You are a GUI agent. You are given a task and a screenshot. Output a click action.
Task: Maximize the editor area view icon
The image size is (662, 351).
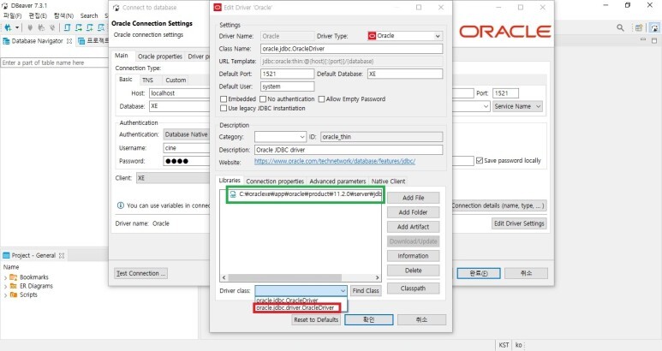tap(654, 40)
